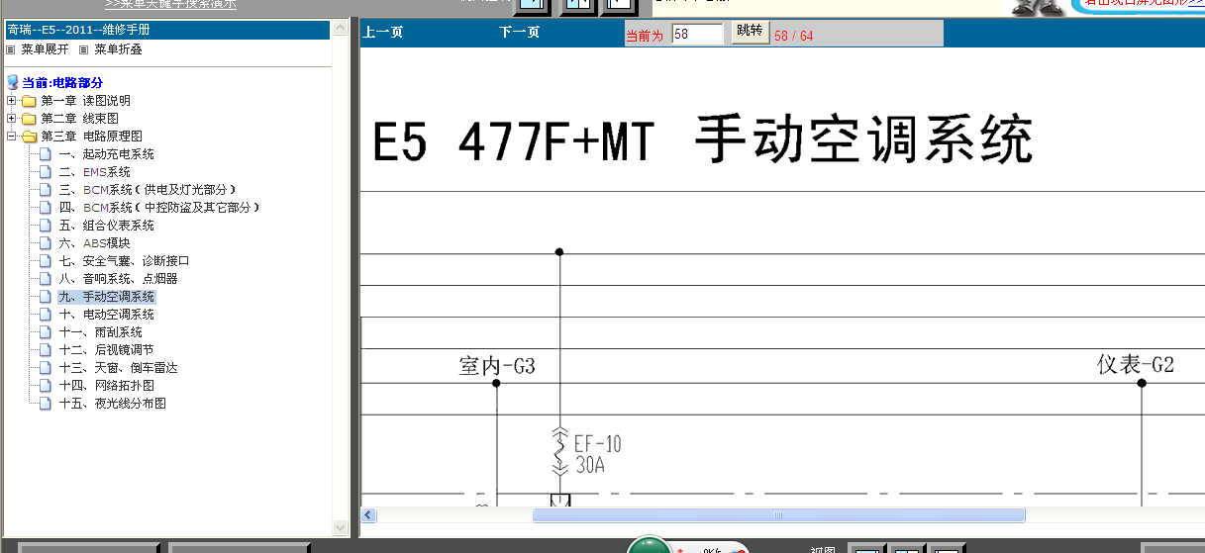Click the 室内-G3 label in the diagram
This screenshot has width=1205, height=553.
pyautogui.click(x=497, y=366)
